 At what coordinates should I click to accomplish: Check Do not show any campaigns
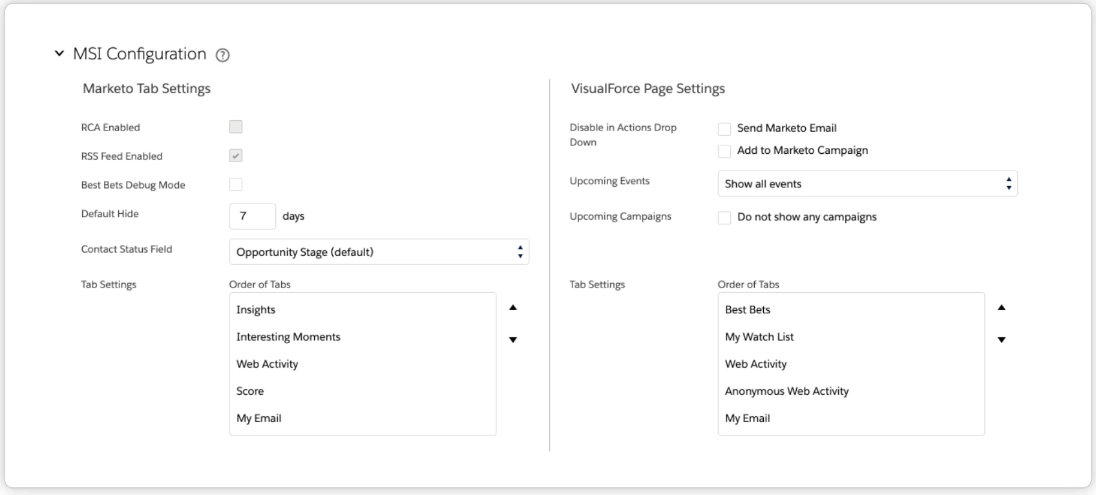724,218
